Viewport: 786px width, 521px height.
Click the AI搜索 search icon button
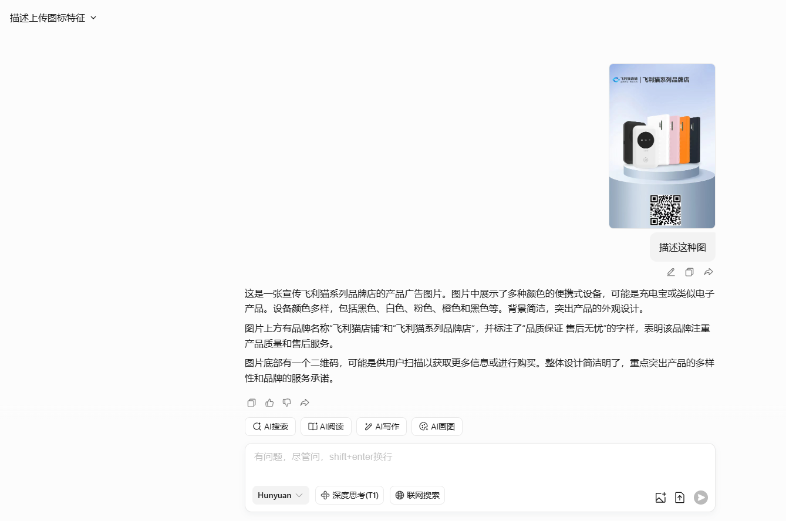(269, 427)
